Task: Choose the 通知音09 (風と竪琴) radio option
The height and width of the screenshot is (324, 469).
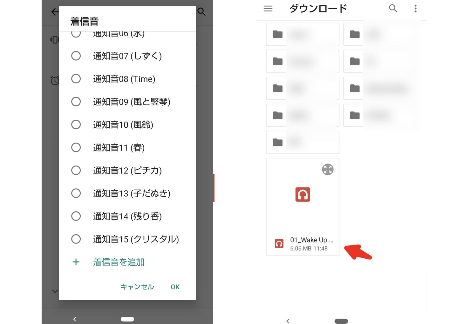Action: [76, 102]
